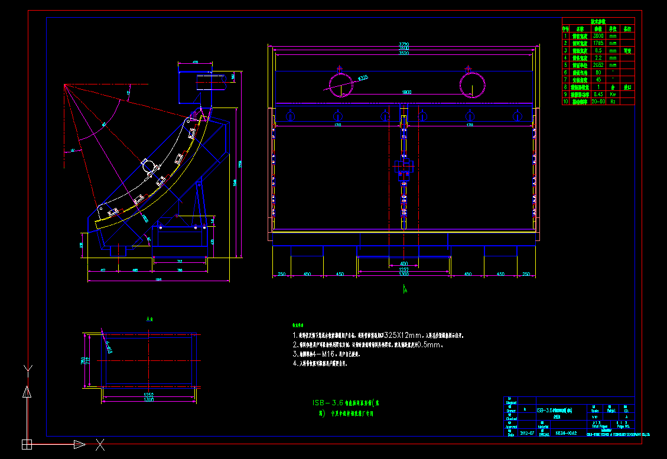Viewport: 667px width, 459px height.
Task: Click the red apex point of the angle fan
Action: tap(64, 84)
